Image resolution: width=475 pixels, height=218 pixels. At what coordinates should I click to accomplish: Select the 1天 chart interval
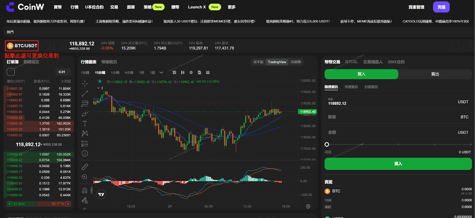click(x=142, y=73)
